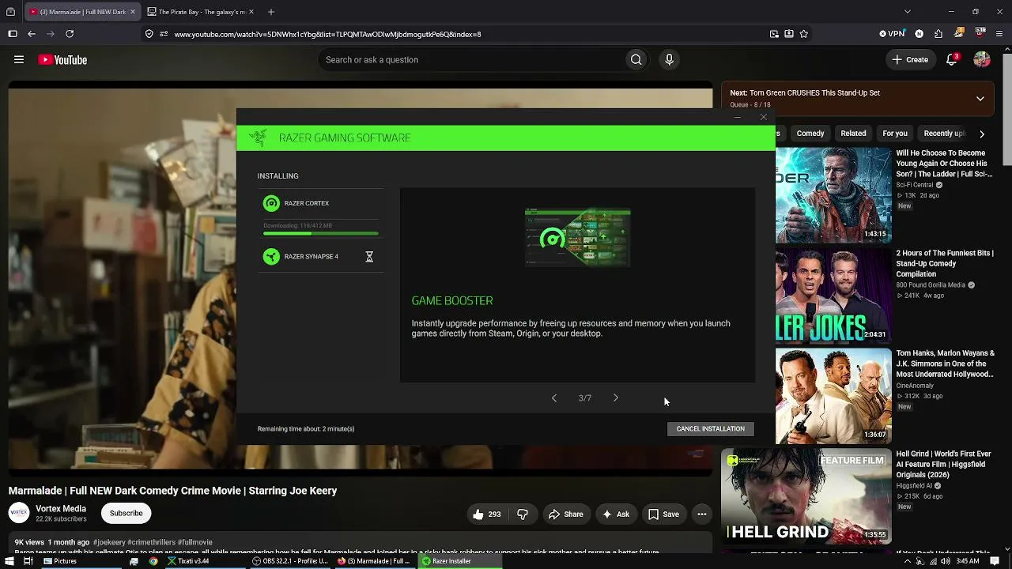
Task: Open the system tray clock at 3:45 AM
Action: pyautogui.click(x=968, y=561)
